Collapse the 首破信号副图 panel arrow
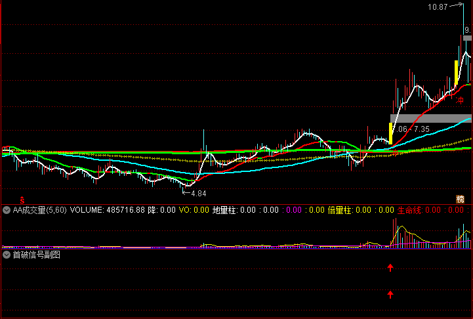 click(x=7, y=255)
